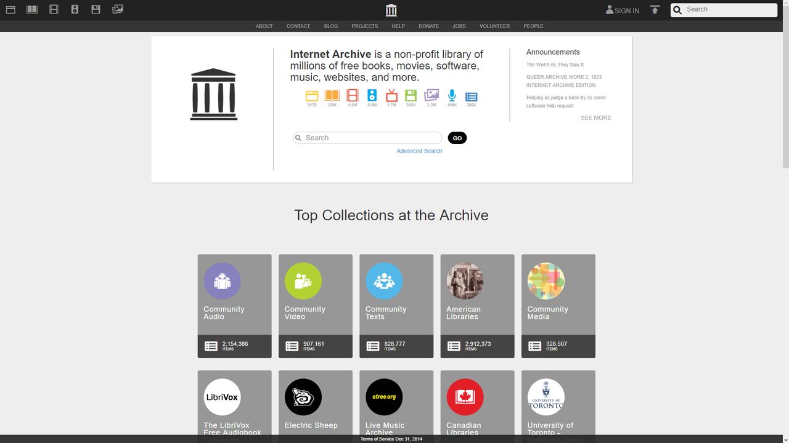This screenshot has width=789, height=443.
Task: Click the Electric Sheep circular logo
Action: (303, 397)
